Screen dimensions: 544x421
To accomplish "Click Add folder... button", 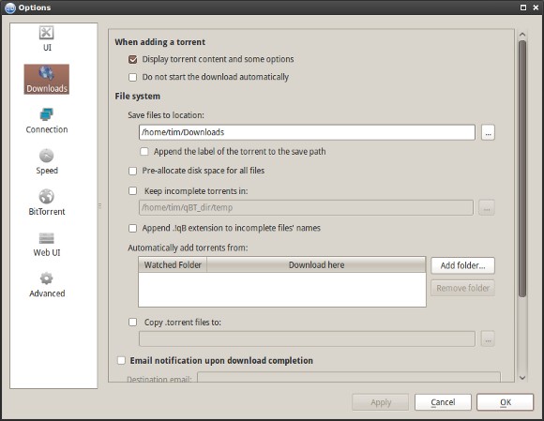I will pyautogui.click(x=462, y=265).
